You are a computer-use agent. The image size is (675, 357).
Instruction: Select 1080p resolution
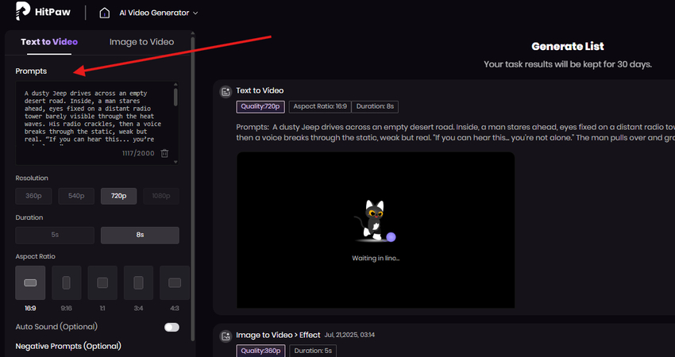[x=161, y=196]
